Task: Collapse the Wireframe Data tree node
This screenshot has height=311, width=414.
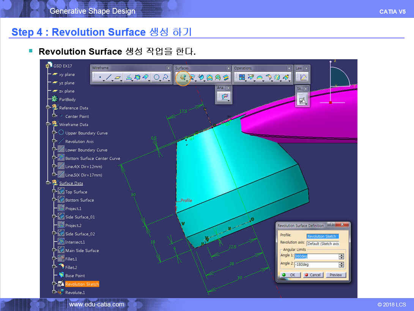Action: pos(48,124)
